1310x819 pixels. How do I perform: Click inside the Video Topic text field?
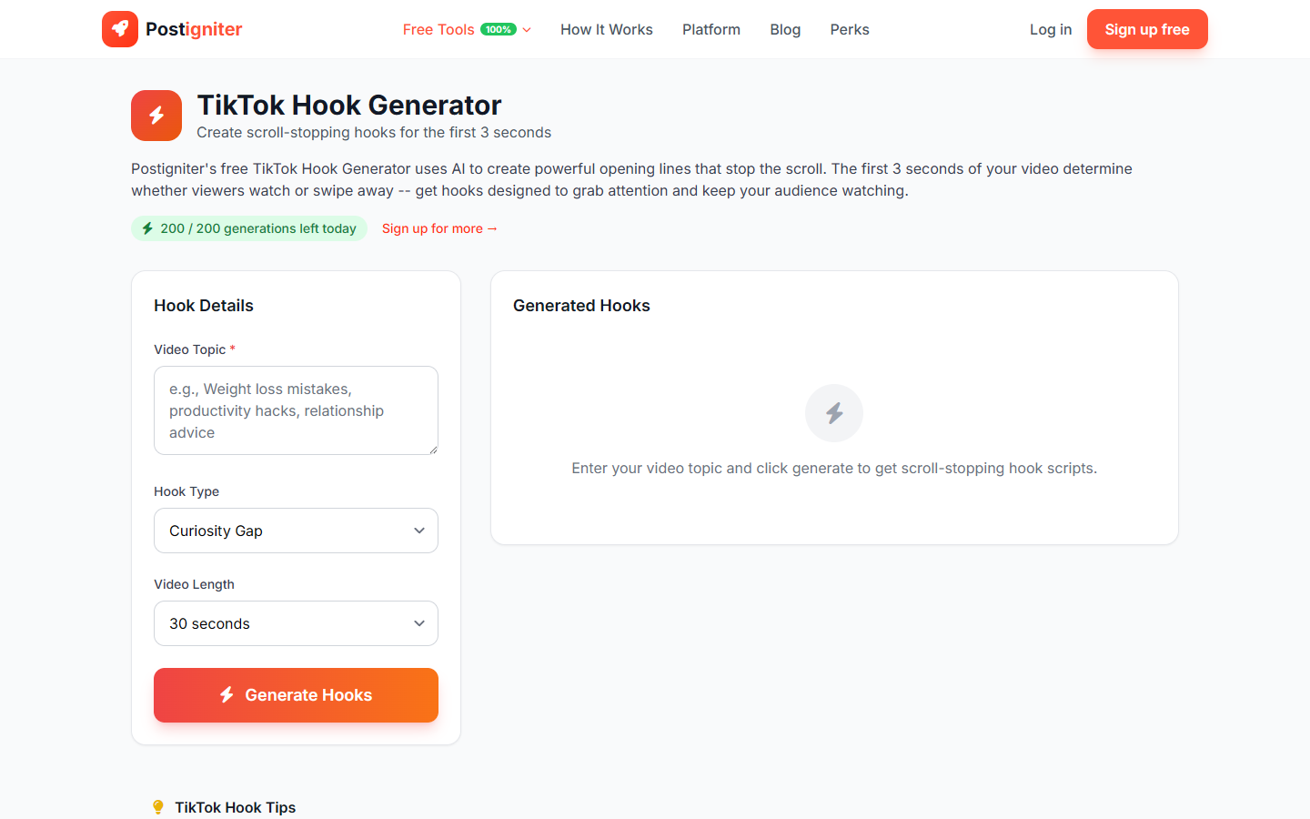coord(296,410)
